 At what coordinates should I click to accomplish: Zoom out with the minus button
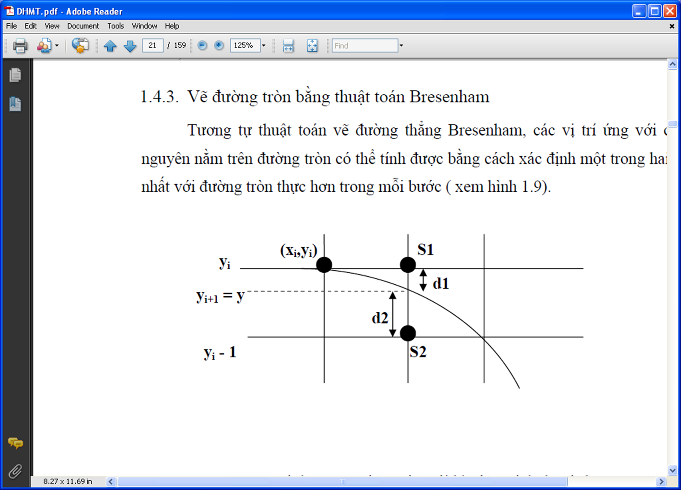click(203, 45)
